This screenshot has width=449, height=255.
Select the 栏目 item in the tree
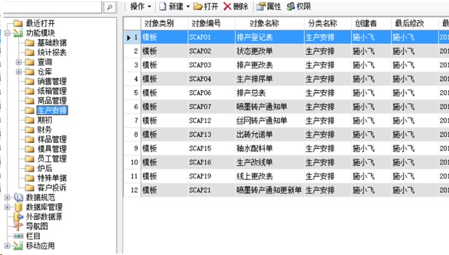tap(34, 236)
